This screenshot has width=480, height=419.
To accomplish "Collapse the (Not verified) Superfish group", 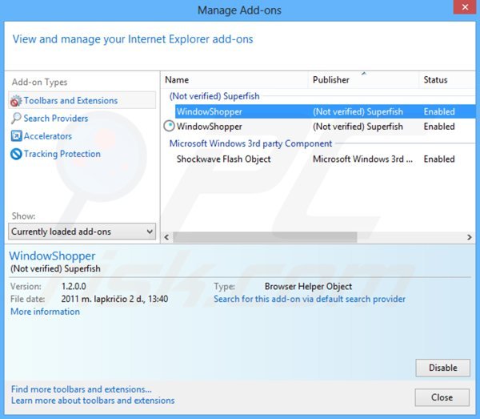I will [214, 96].
